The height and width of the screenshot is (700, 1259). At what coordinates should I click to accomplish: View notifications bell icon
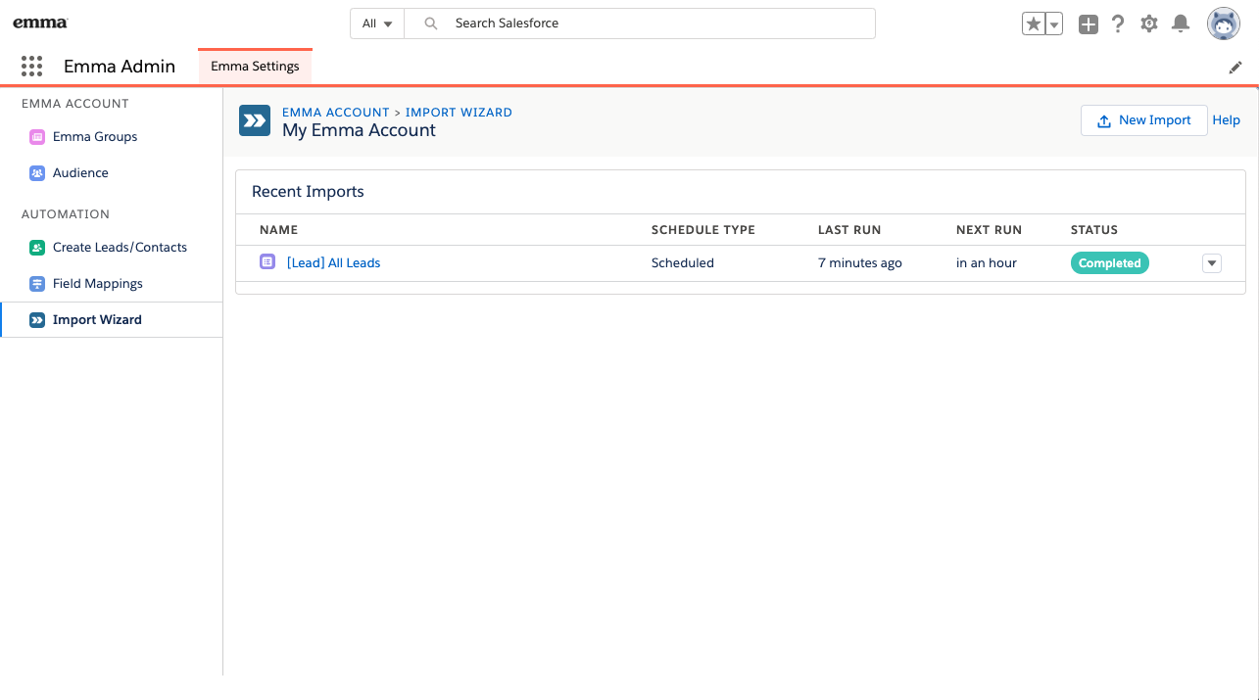coord(1181,24)
